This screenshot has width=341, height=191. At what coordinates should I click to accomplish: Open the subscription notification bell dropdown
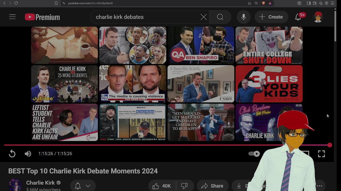82,186
